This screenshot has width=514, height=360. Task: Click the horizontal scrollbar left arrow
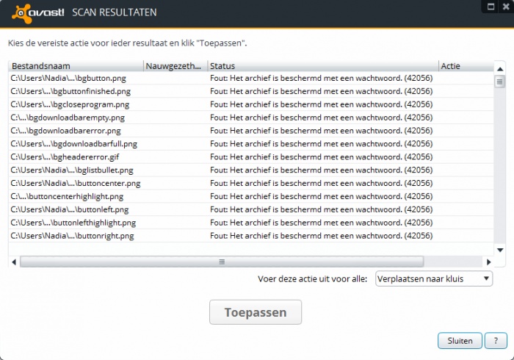click(14, 262)
